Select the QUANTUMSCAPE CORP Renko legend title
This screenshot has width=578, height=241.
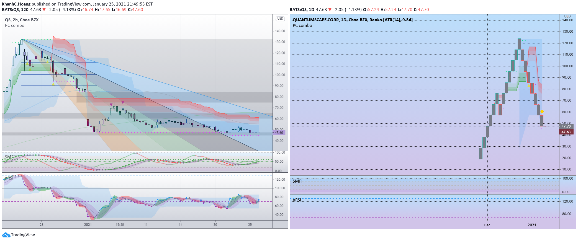tap(353, 20)
